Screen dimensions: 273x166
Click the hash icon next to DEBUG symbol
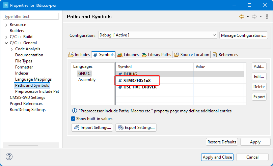pos(120,74)
